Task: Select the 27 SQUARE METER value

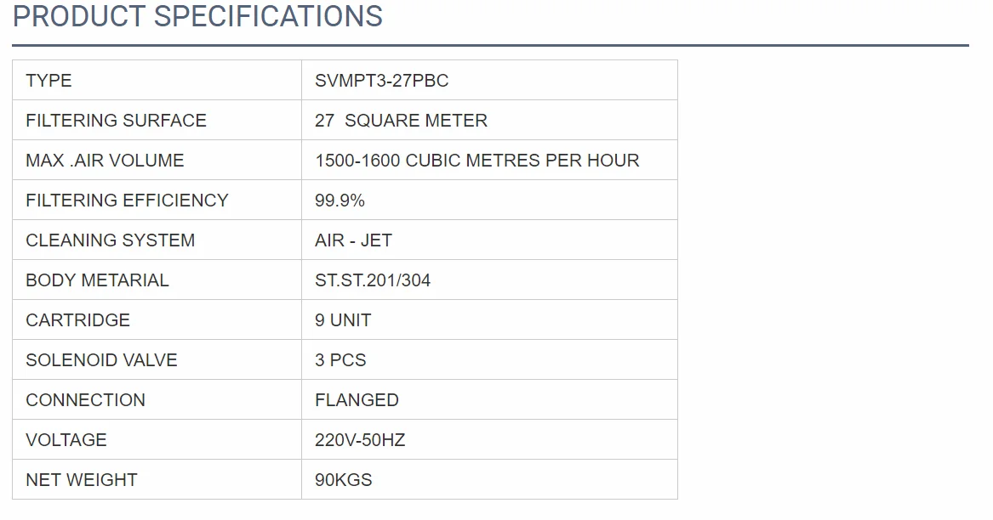Action: [x=401, y=121]
